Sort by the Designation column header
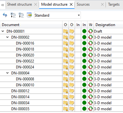Screen dimensions: 123x113 105,25
